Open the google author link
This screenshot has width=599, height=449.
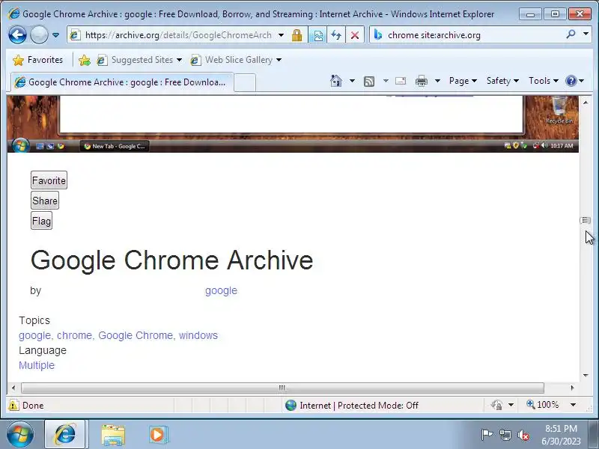click(x=221, y=290)
